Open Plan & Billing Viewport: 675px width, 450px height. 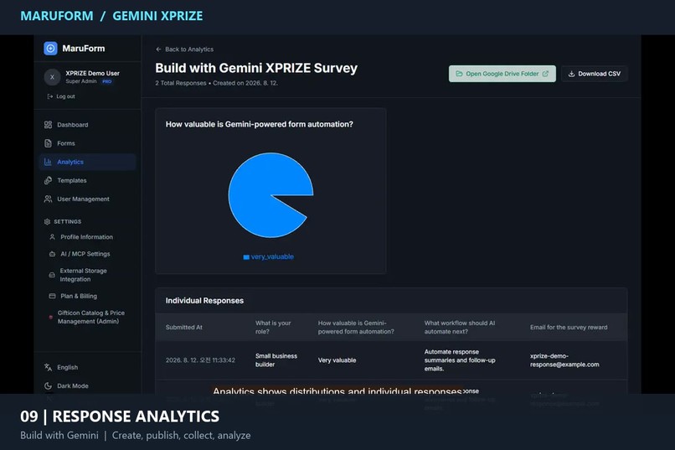(88, 296)
